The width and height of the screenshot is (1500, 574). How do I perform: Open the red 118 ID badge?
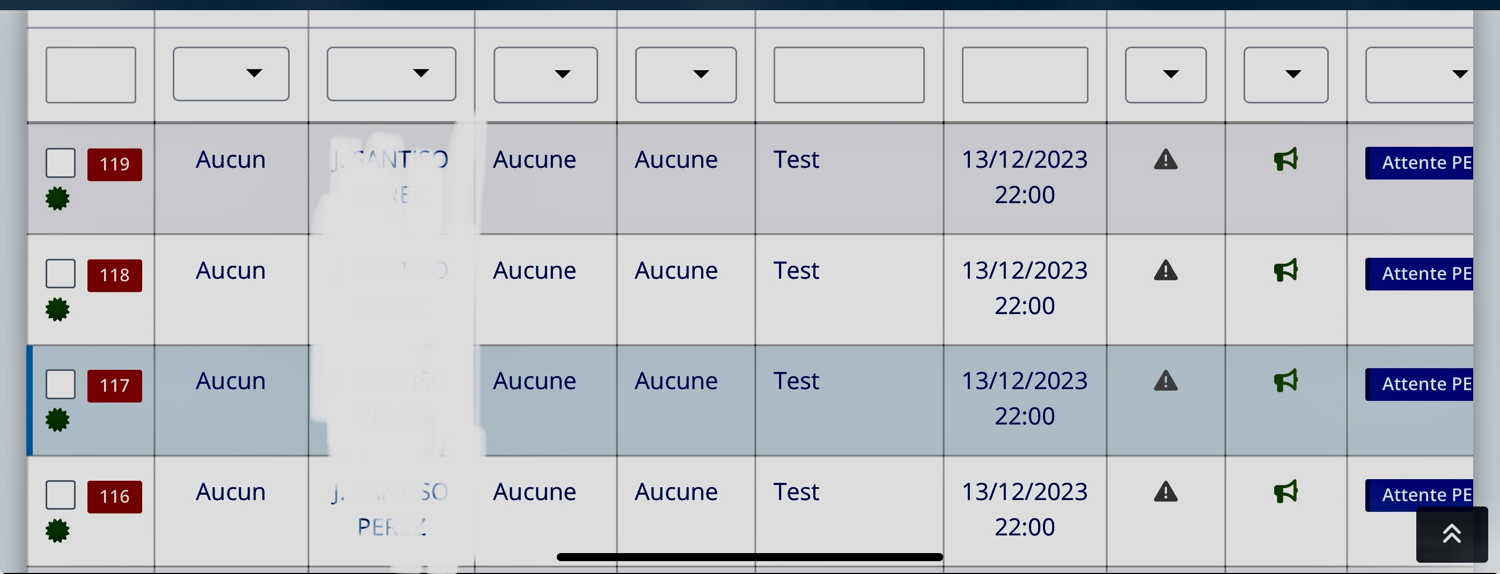(115, 275)
